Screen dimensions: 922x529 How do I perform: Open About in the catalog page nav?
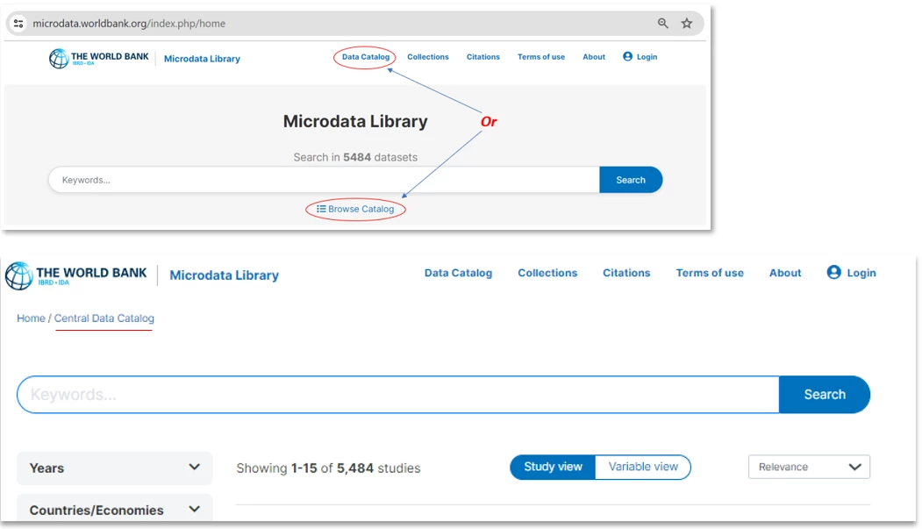pyautogui.click(x=785, y=273)
